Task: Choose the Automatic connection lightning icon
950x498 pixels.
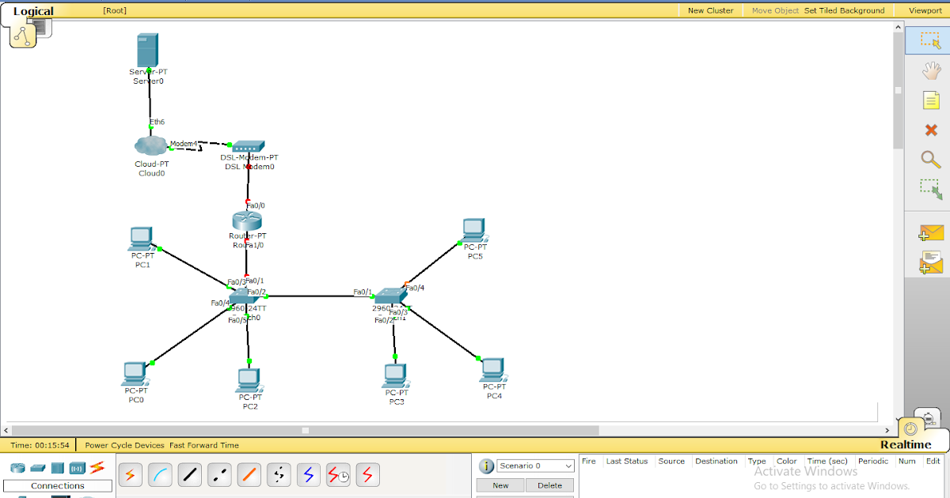Action: pyautogui.click(x=130, y=474)
